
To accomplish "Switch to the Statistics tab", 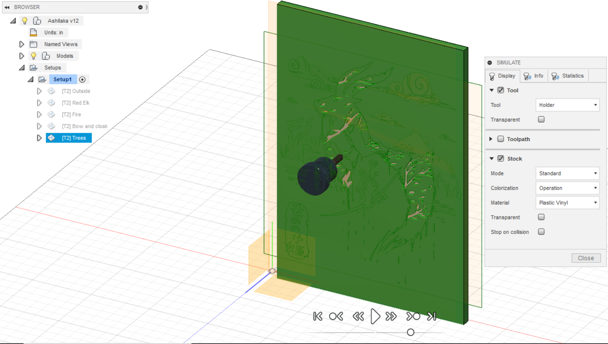I will click(x=568, y=75).
